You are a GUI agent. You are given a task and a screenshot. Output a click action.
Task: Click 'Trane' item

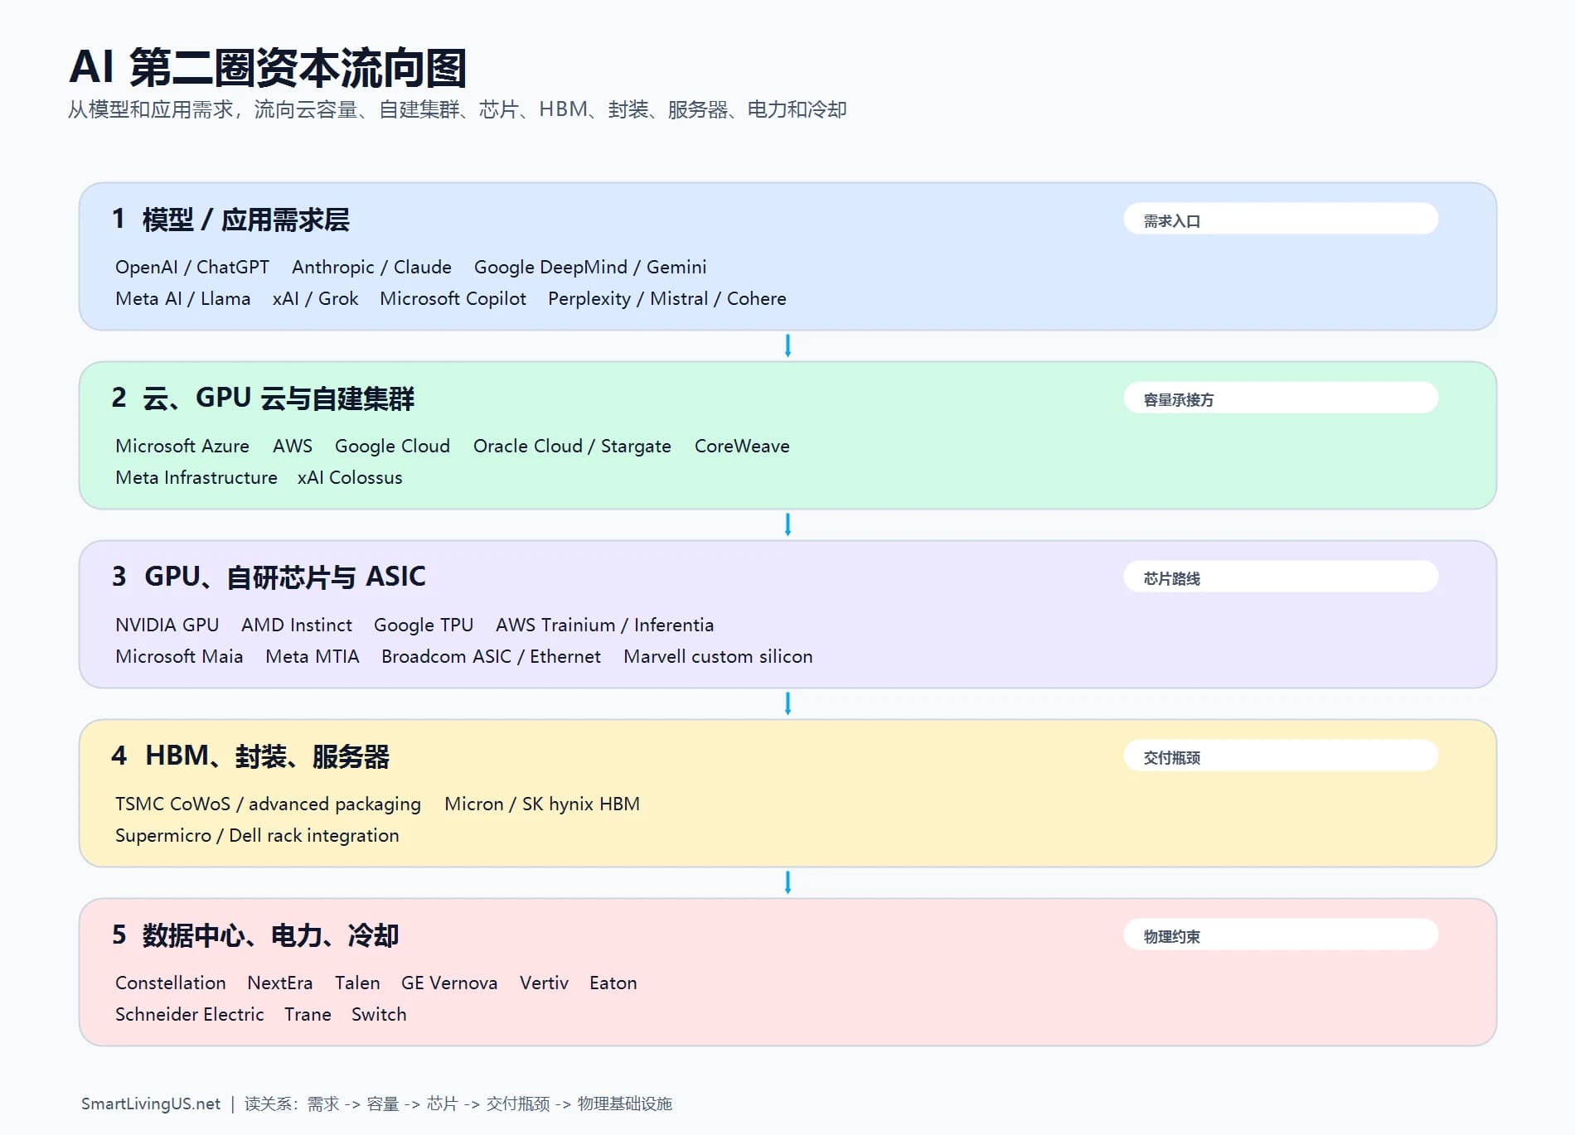[x=308, y=1014]
